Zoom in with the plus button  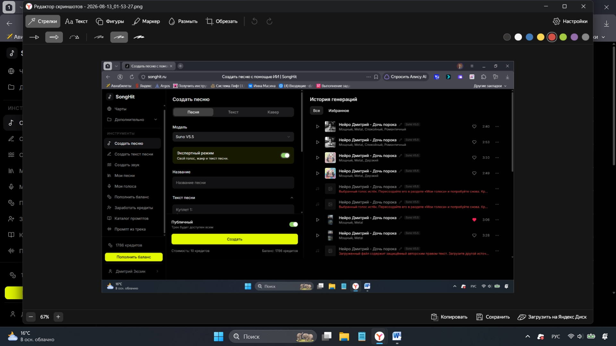click(58, 317)
